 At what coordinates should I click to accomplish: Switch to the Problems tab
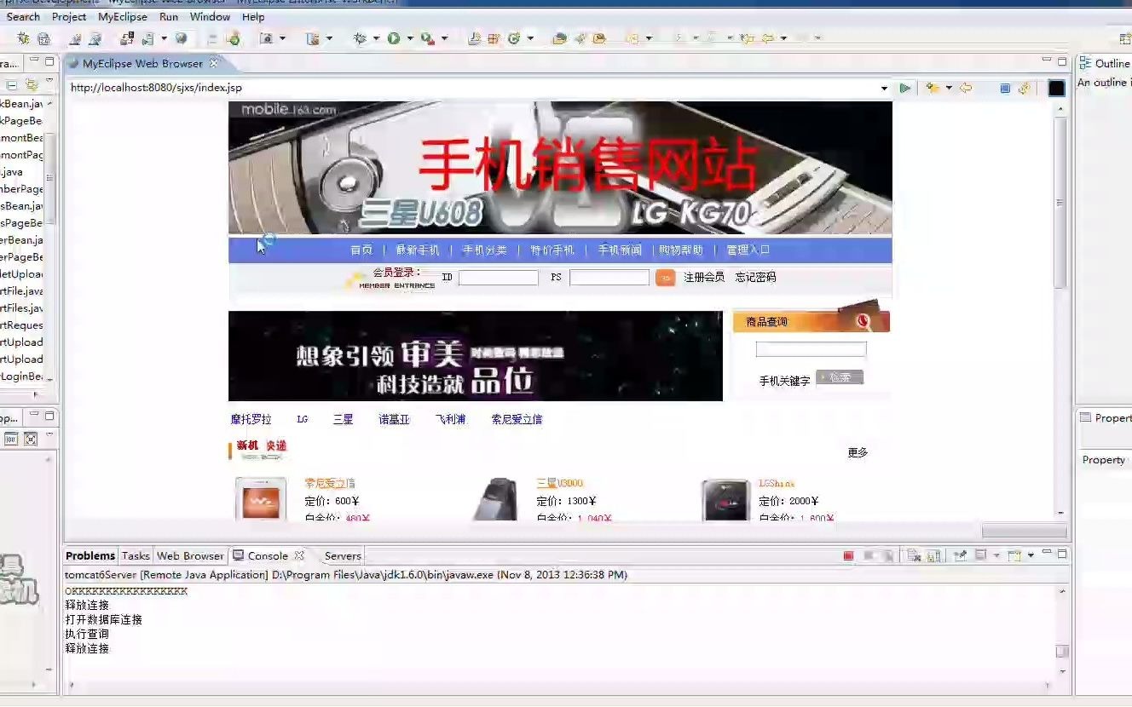pos(90,555)
